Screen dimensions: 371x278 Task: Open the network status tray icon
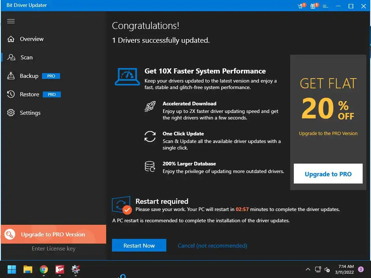[x=318, y=269]
